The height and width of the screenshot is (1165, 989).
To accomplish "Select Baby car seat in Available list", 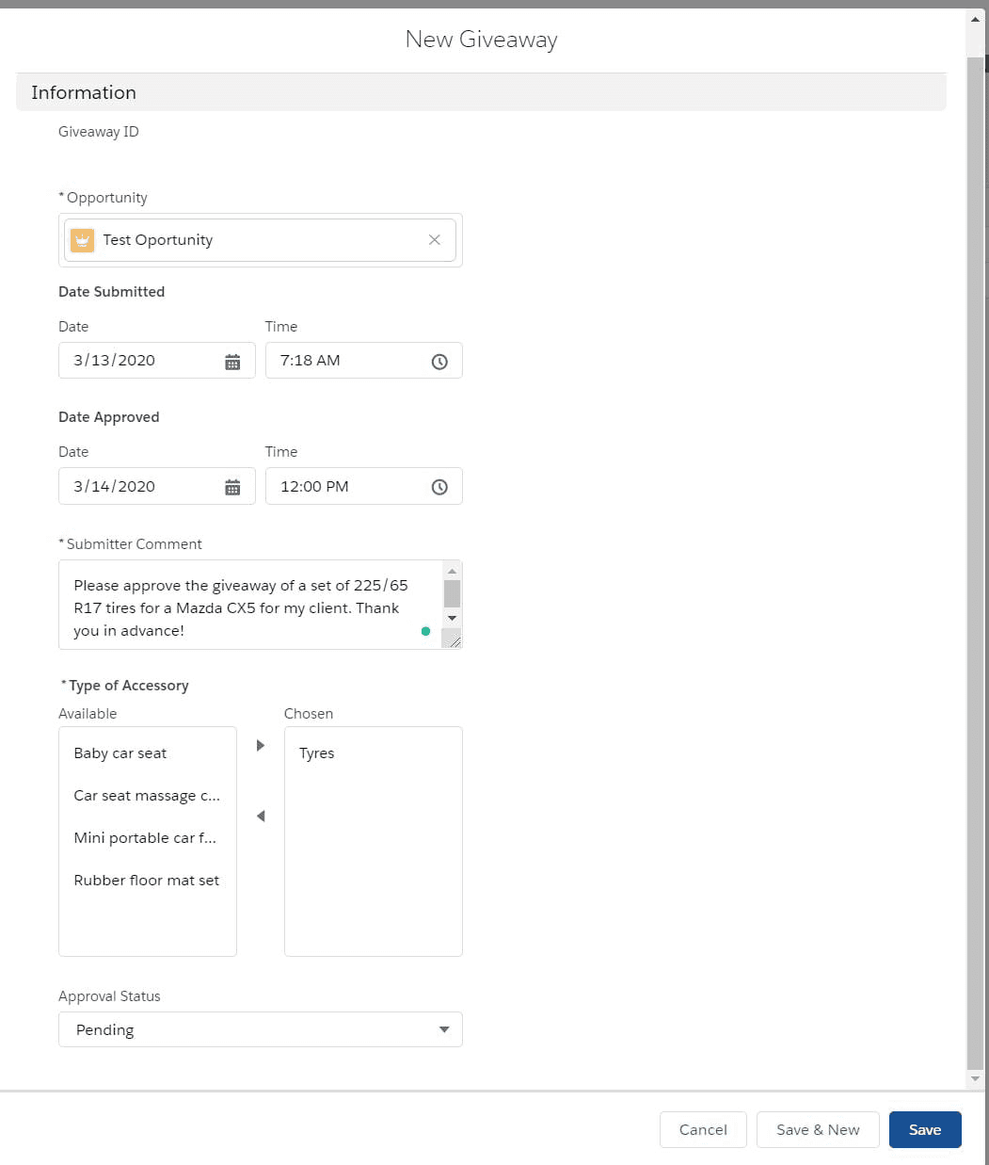I will pyautogui.click(x=148, y=753).
